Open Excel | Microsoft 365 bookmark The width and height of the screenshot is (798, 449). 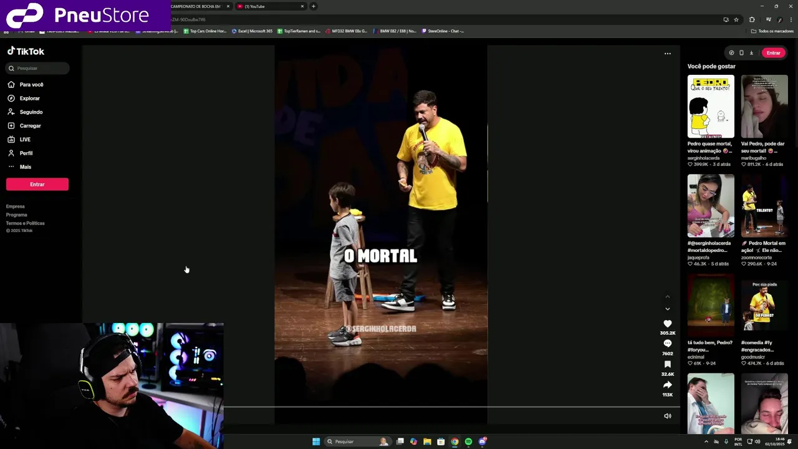coord(252,31)
